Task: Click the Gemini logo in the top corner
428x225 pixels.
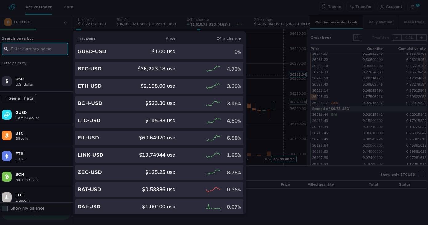Action: 12,7
